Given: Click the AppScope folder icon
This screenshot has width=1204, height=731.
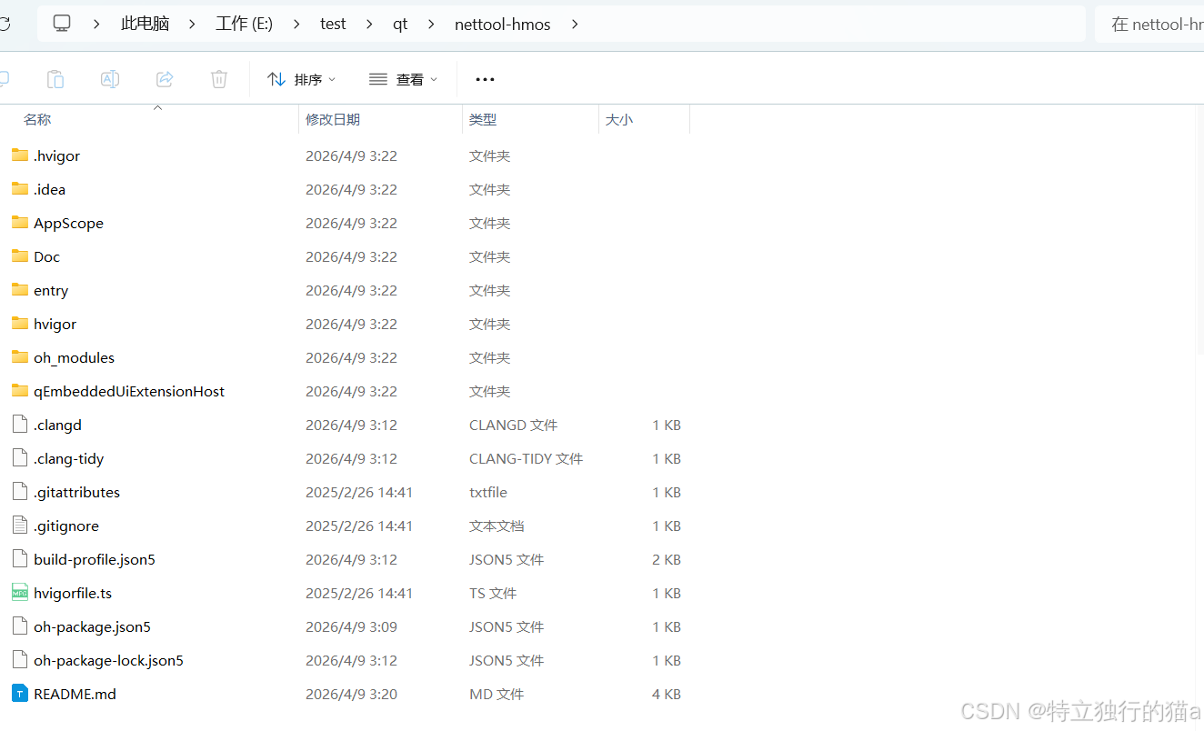Looking at the screenshot, I should coord(20,223).
